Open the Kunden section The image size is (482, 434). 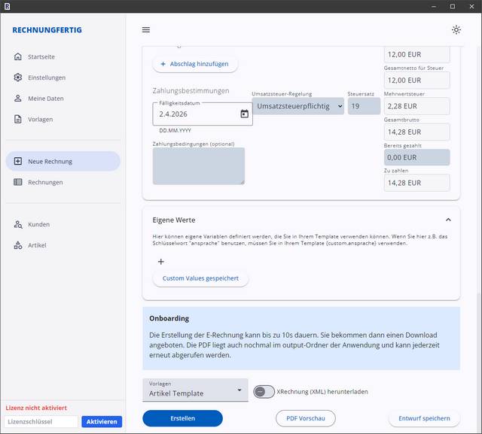tap(38, 224)
